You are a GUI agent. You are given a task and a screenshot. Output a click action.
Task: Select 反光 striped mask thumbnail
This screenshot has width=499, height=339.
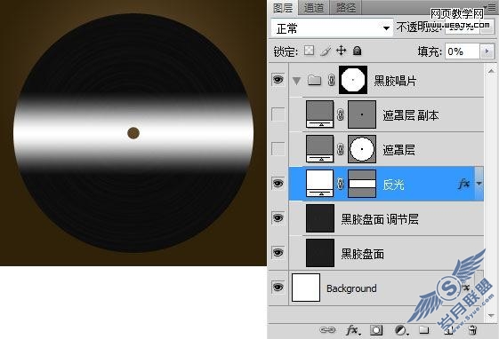pos(362,184)
